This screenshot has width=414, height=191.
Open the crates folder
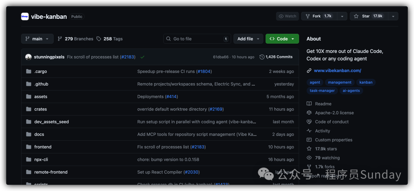point(40,109)
